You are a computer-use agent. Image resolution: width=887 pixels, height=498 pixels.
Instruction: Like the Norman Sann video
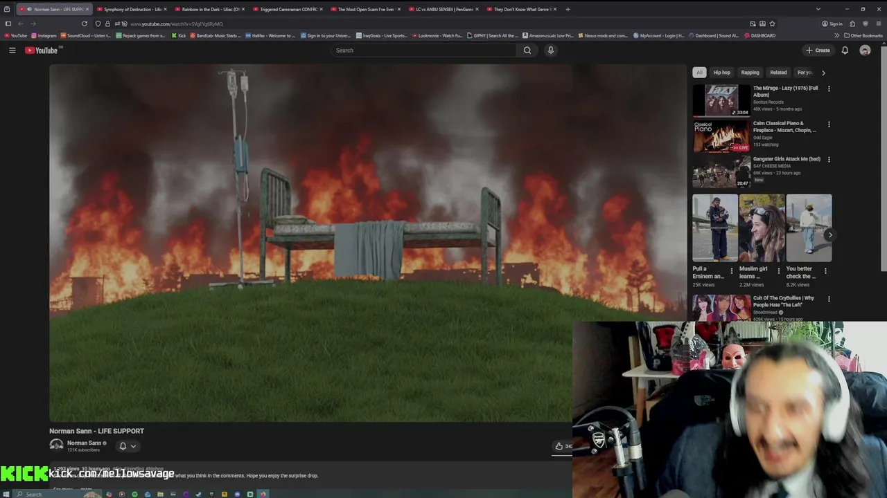pos(560,446)
